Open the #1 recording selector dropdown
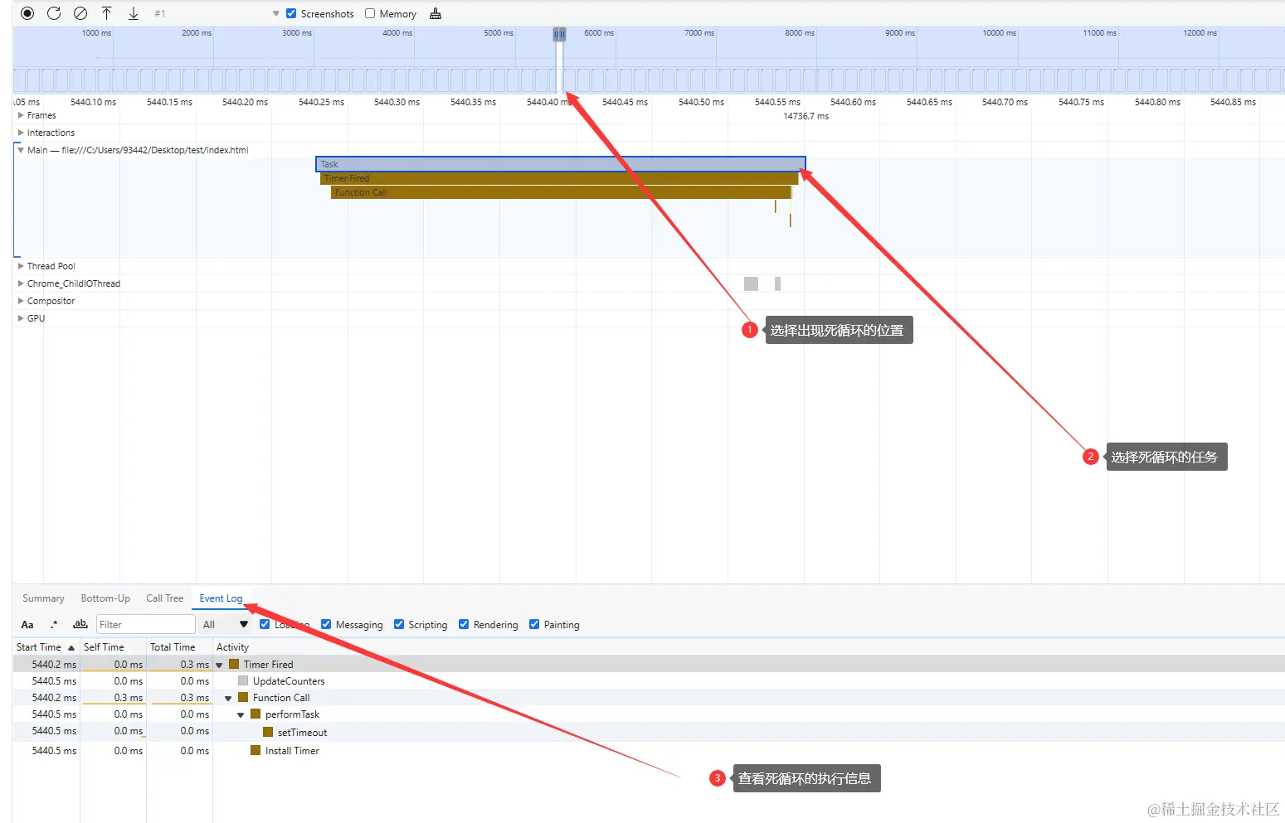Image resolution: width=1285 pixels, height=823 pixels. (x=217, y=13)
